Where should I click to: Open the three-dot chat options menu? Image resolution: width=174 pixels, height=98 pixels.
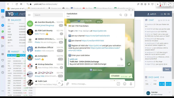[x=131, y=15]
